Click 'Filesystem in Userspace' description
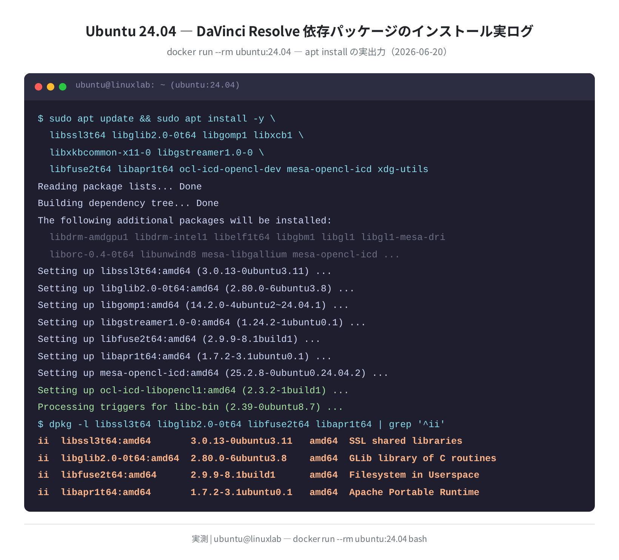The image size is (619, 560). [x=414, y=475]
